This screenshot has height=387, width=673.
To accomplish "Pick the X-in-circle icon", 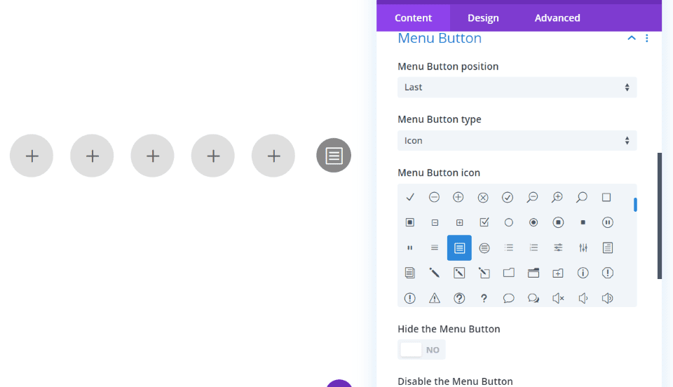I will tap(483, 198).
